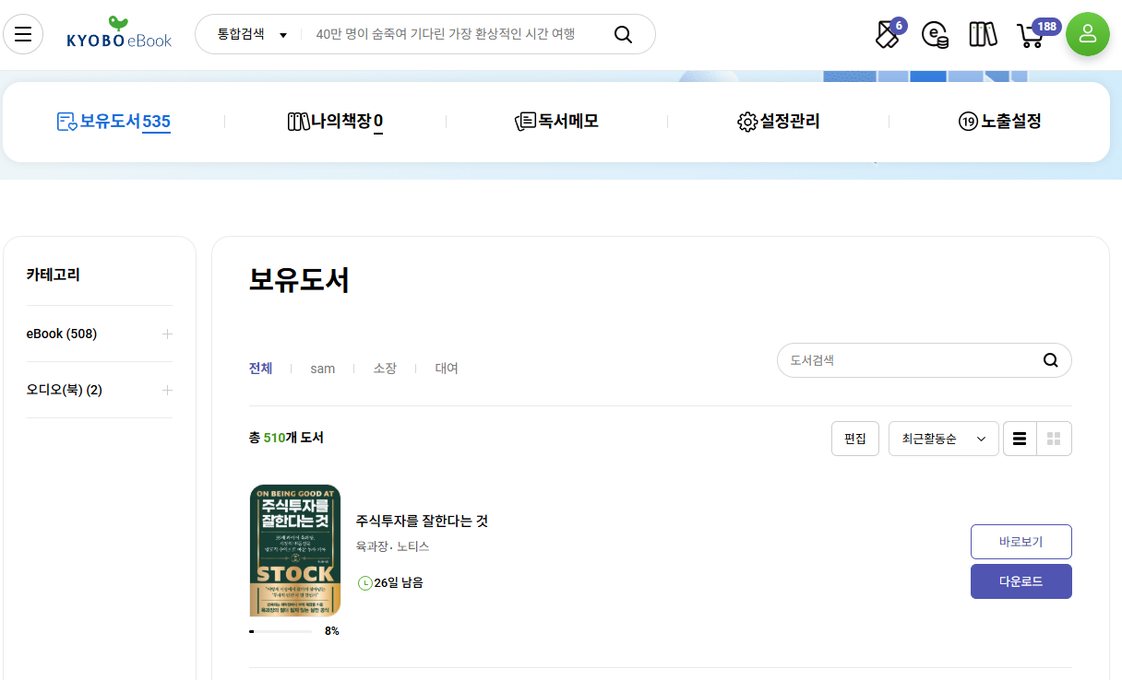This screenshot has width=1122, height=680.
Task: Open 독서메모 tab
Action: point(556,122)
